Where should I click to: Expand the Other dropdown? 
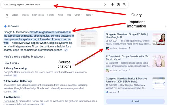(78, 15)
